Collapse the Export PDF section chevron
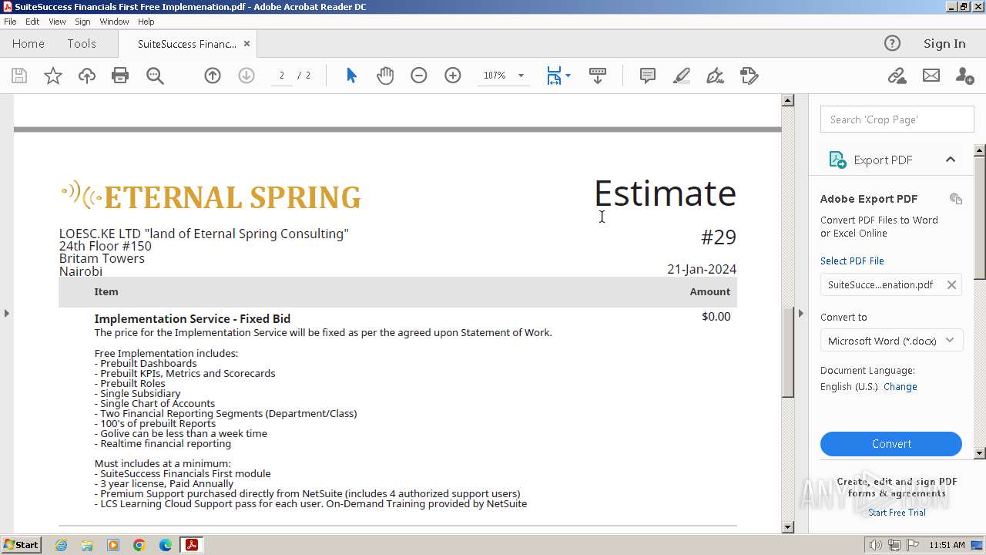Screen dimensions: 986x555 point(951,160)
